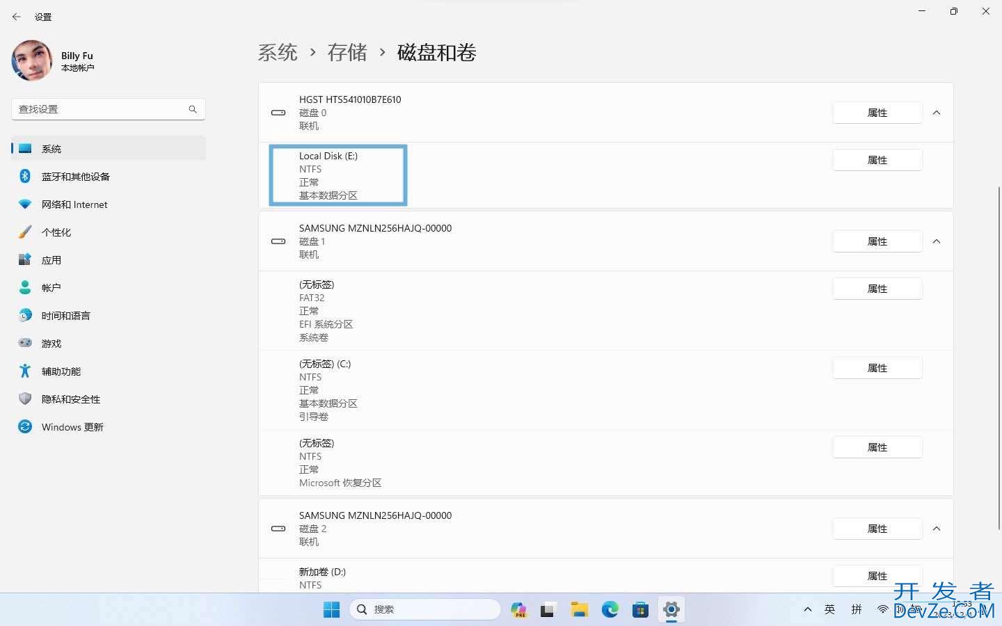Click the 查找设置 search field

[x=109, y=109]
